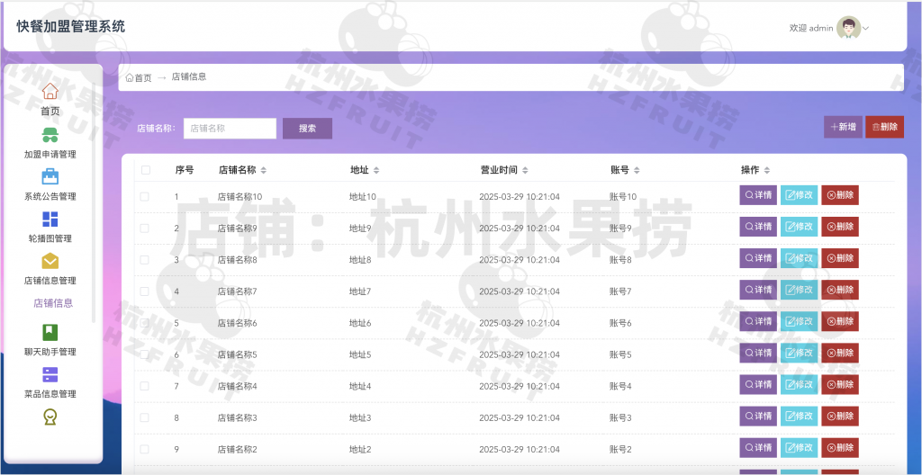Click 删除 for 店铺名称7
Viewport: 922px width, 475px height.
click(x=840, y=290)
